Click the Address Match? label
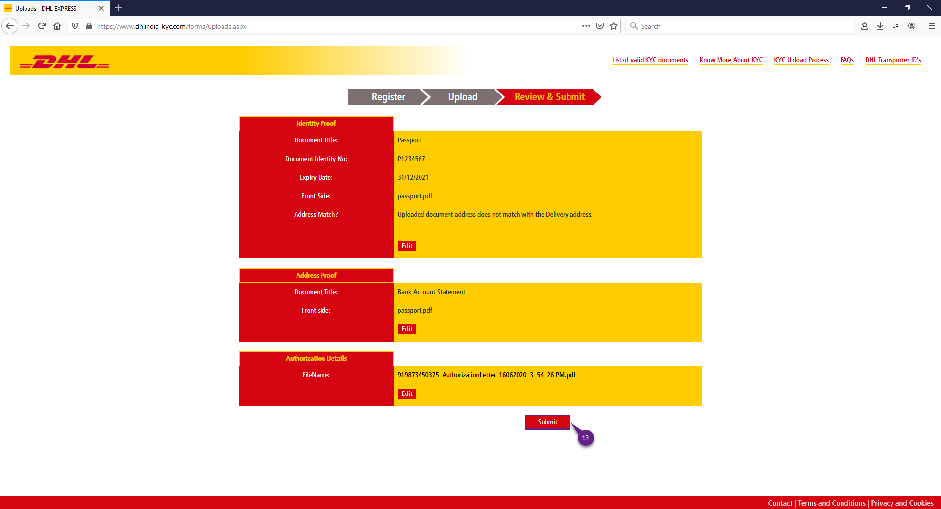 tap(316, 214)
